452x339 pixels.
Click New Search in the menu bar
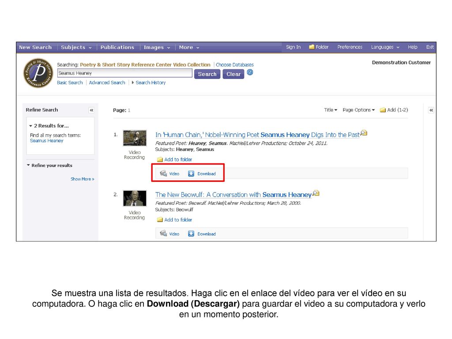tap(35, 47)
